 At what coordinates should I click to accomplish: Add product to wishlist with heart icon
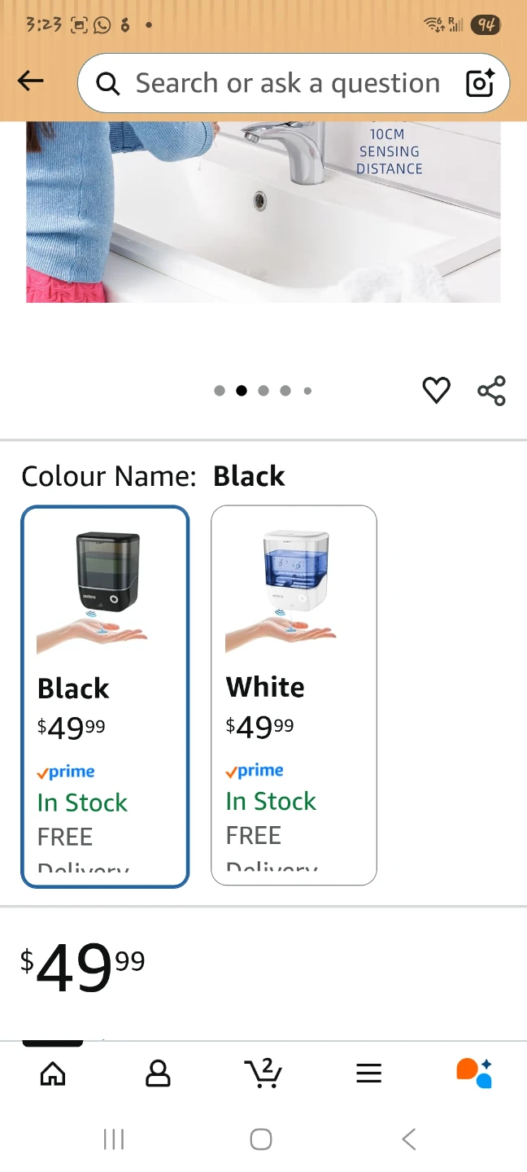[436, 391]
